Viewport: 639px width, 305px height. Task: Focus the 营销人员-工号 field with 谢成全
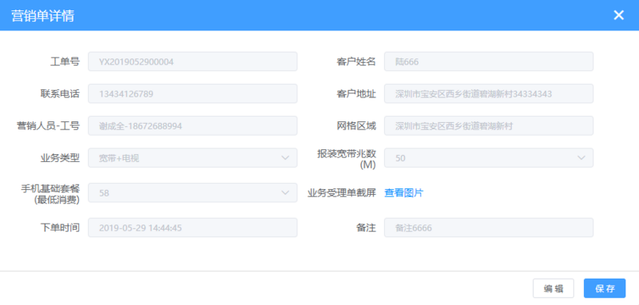coord(192,126)
